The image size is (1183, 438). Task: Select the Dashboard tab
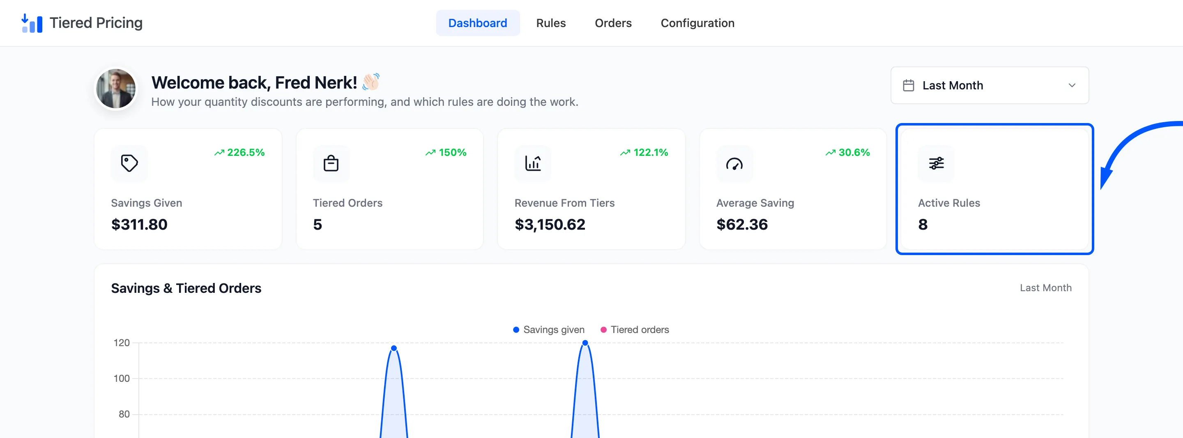[x=478, y=23]
